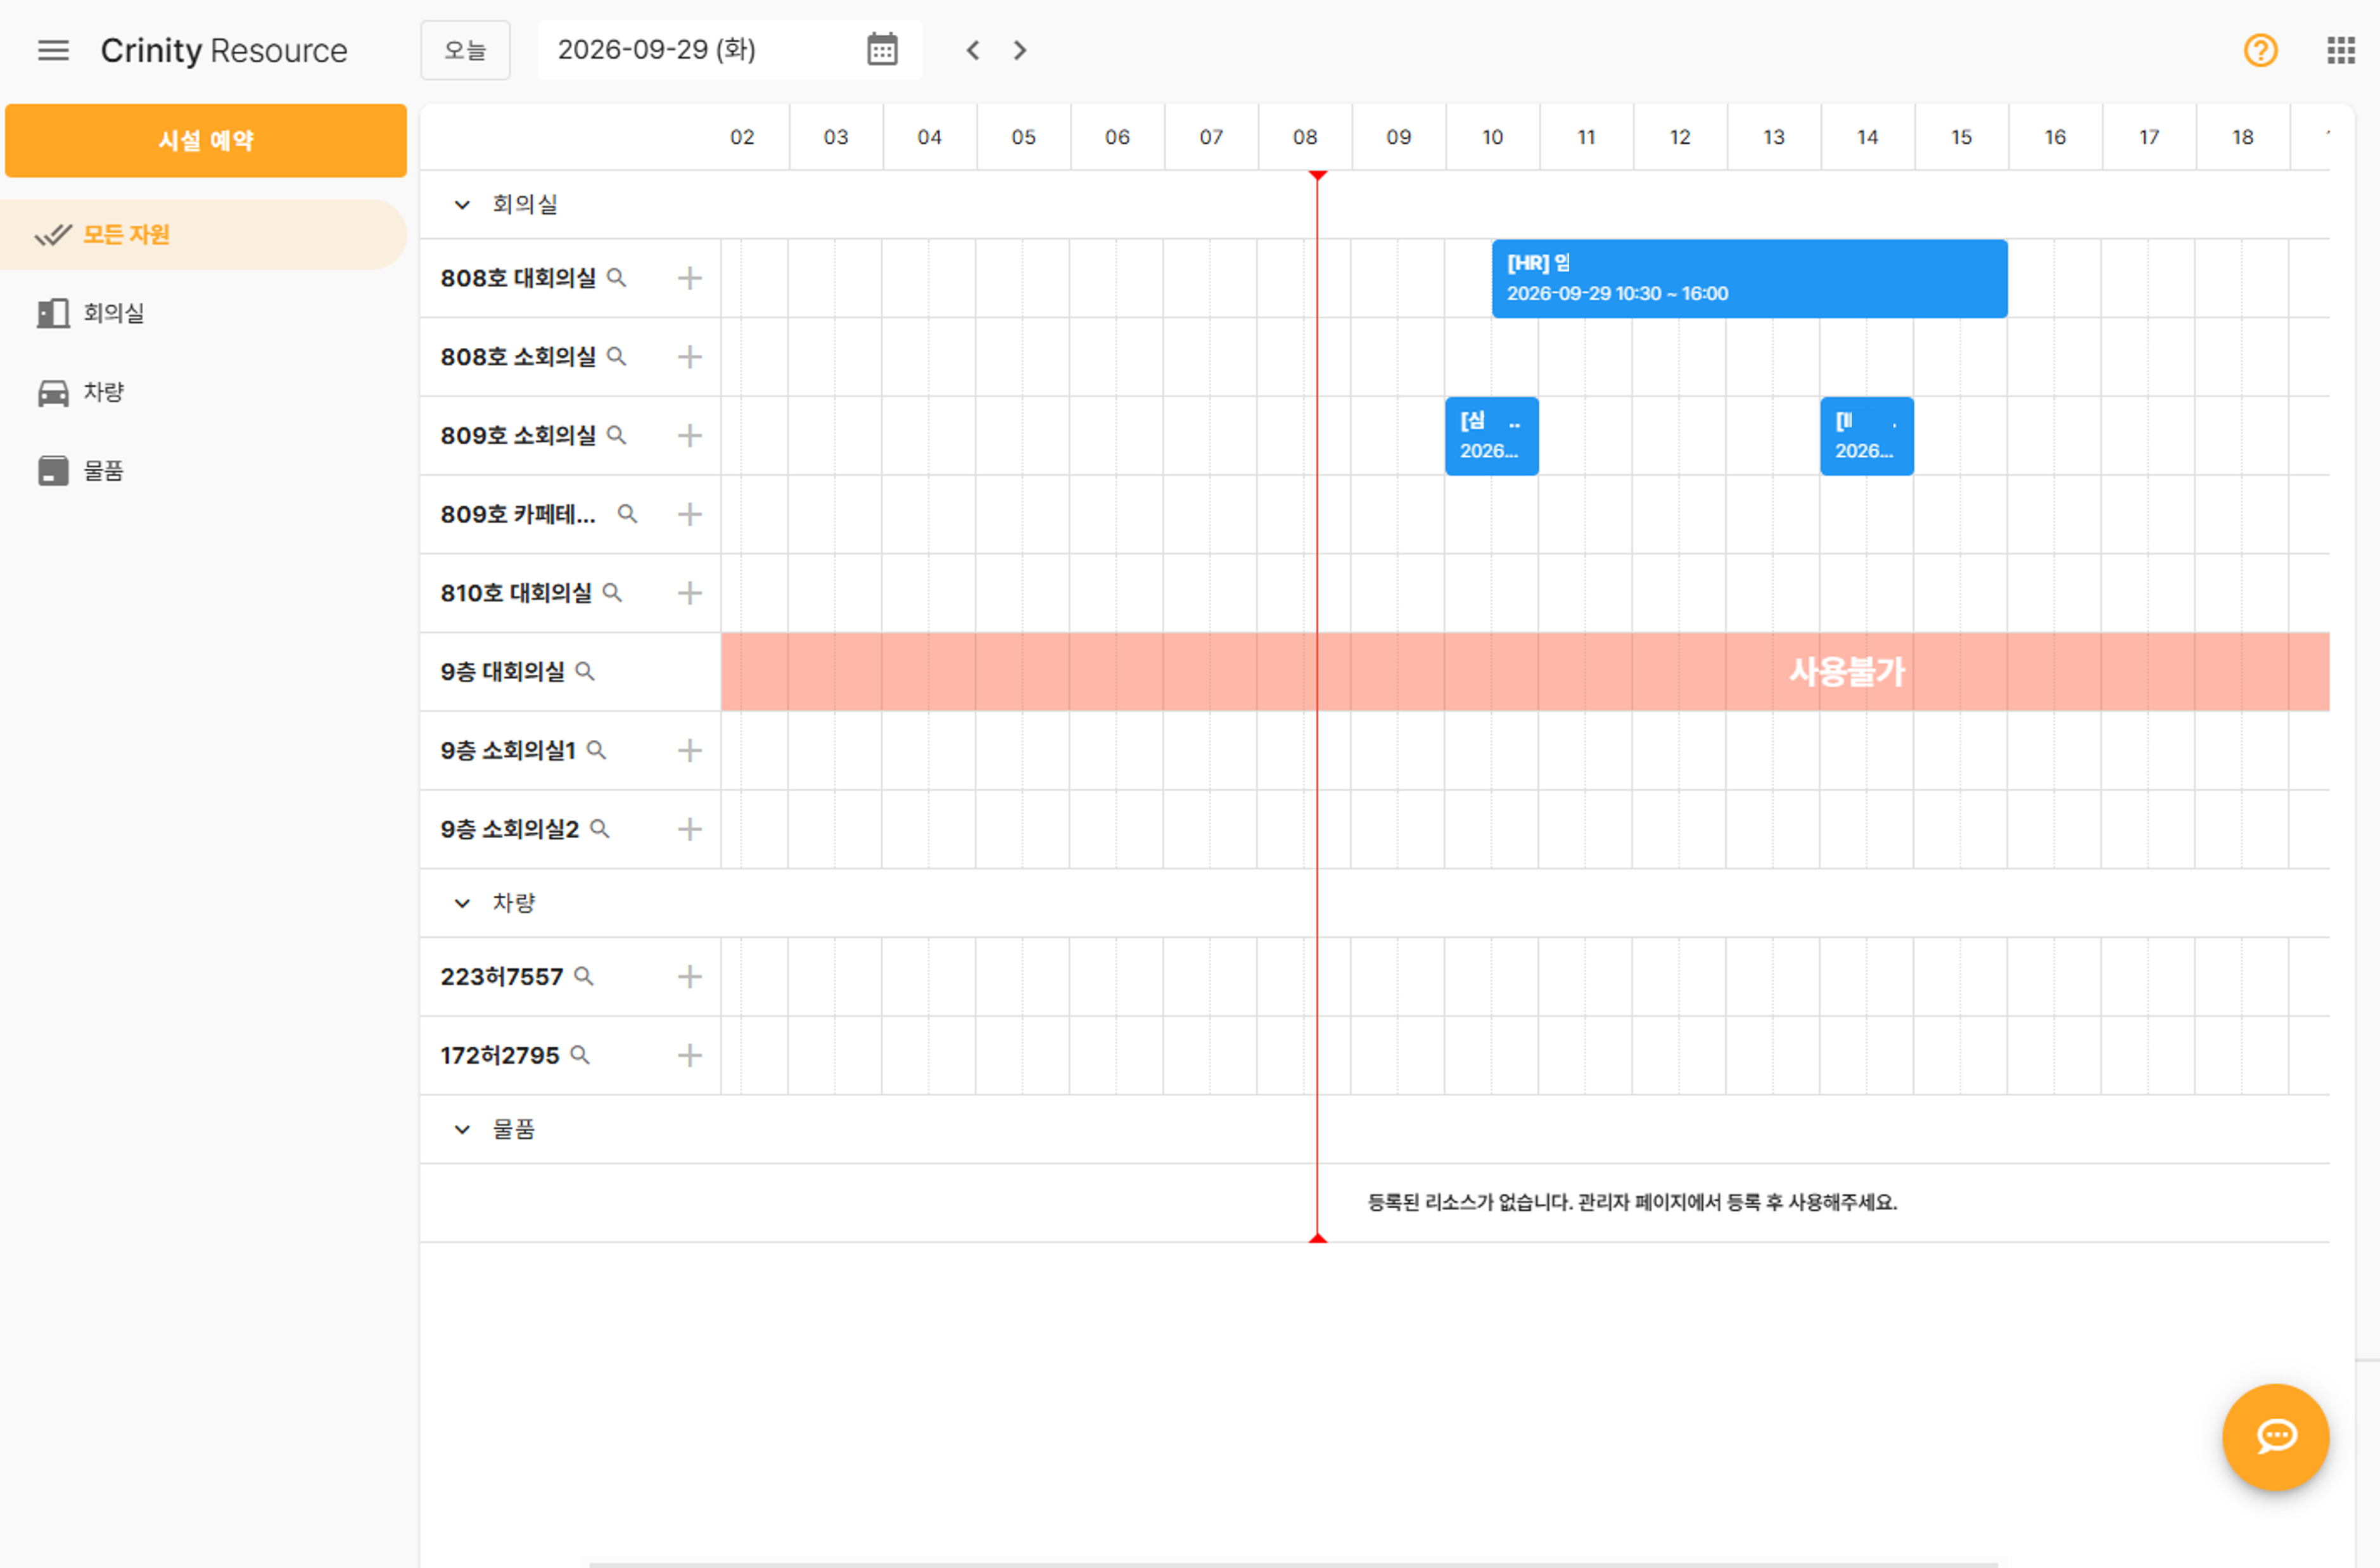Viewport: 2380px width, 1568px height.
Task: Collapse the 회의실 group
Action: pos(462,205)
